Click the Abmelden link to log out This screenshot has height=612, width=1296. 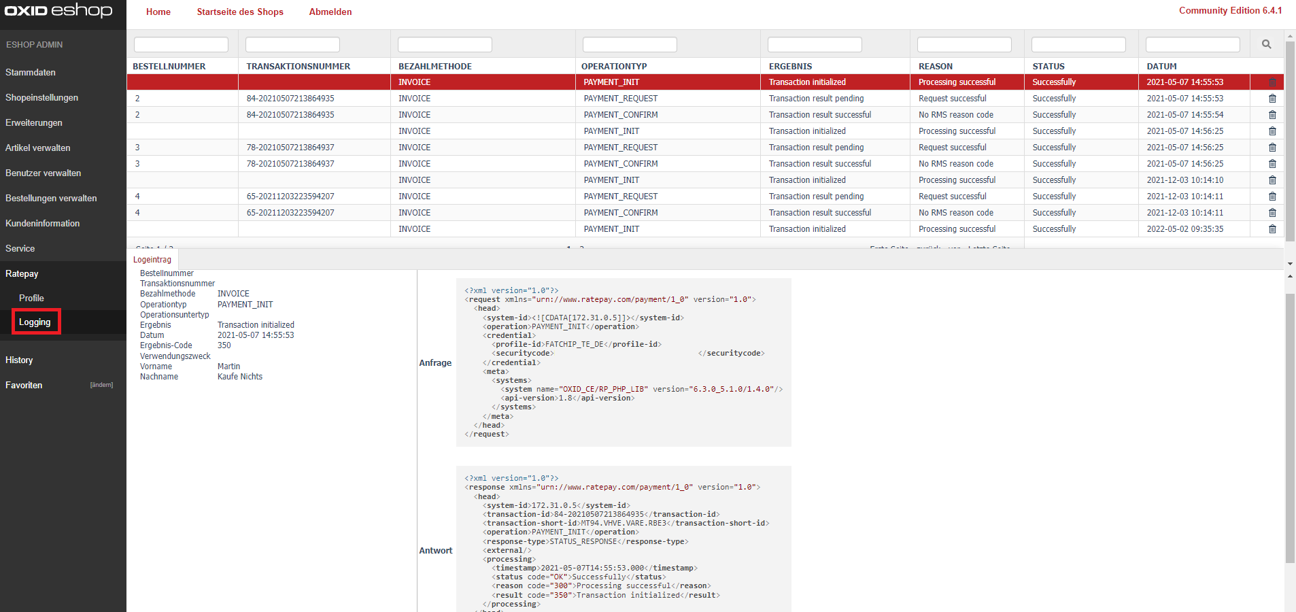pos(330,12)
